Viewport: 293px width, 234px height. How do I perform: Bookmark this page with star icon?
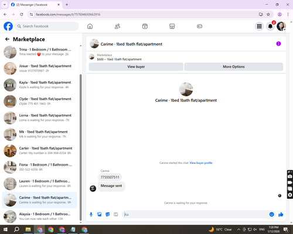(268, 14)
